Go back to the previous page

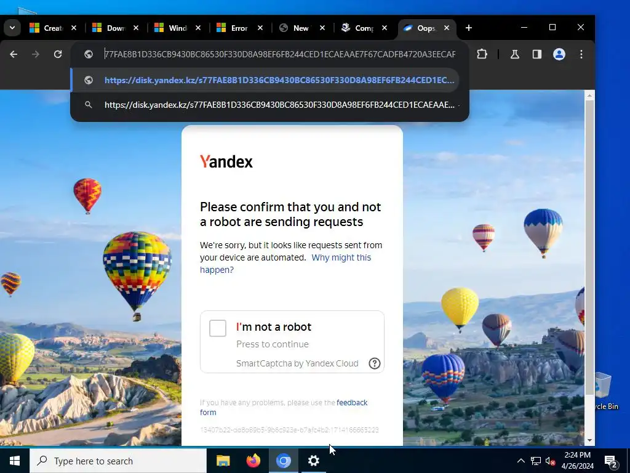click(x=14, y=54)
